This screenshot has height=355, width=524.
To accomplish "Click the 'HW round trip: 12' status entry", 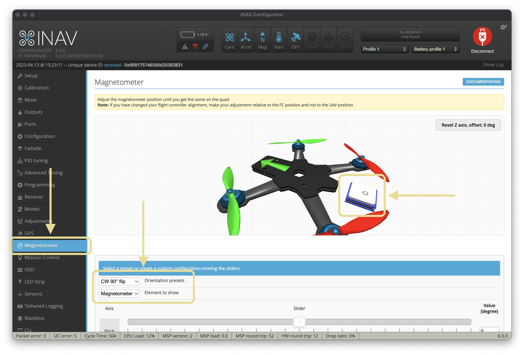I will tap(300, 336).
